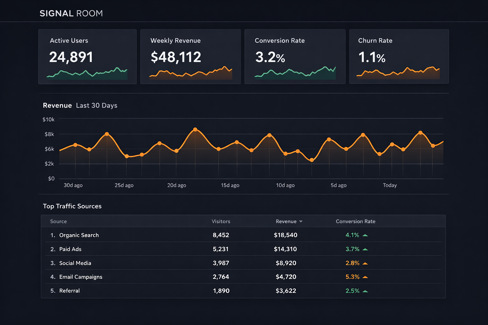Screen dimensions: 488x325
Task: Open the Active Users sparkline chart
Action: [87, 73]
